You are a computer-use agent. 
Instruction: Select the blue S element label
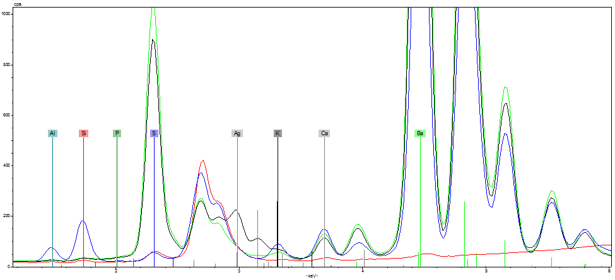pos(154,133)
